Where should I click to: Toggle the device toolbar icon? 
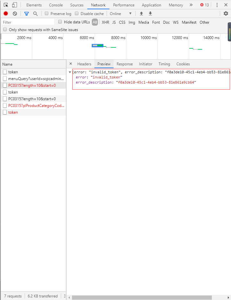(14, 5)
